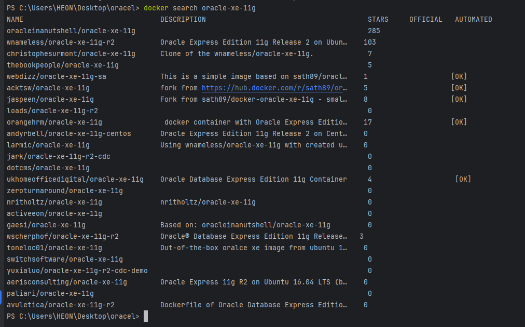This screenshot has height=327, width=525.
Task: Select text 'webdizz/oracle-xe-11g-sa'
Action: point(57,76)
